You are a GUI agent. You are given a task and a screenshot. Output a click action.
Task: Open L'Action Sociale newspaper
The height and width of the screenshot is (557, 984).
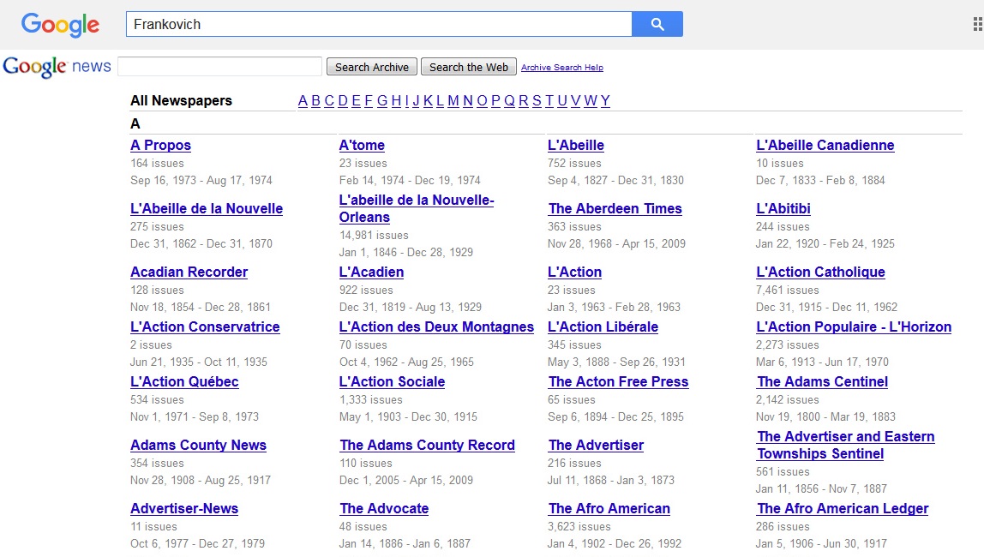[392, 382]
